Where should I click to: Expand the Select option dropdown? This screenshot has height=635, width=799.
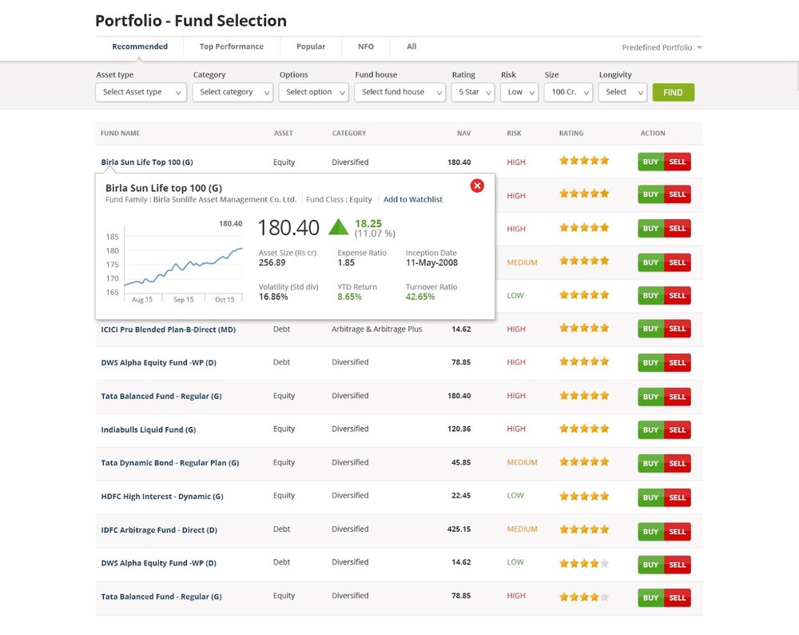coord(314,92)
